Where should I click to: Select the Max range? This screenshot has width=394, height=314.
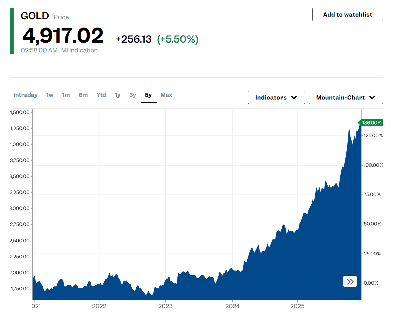[166, 95]
